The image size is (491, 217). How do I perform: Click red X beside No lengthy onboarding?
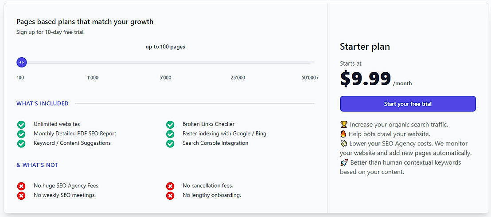point(170,195)
